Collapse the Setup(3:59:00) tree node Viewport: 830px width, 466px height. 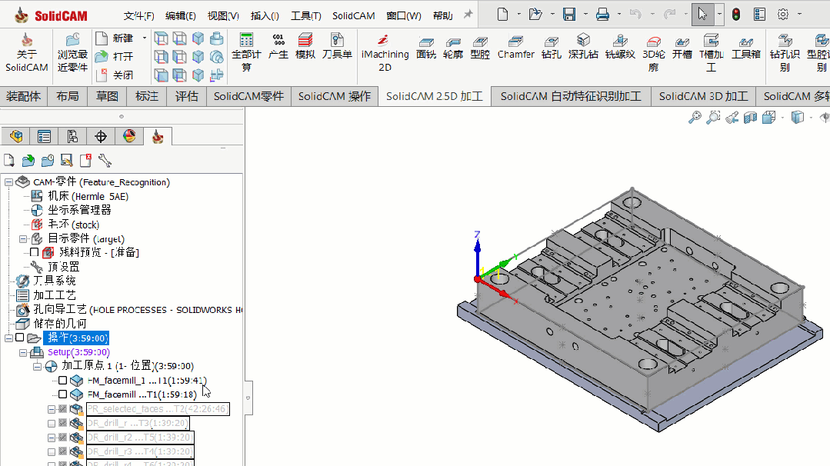[x=23, y=352]
